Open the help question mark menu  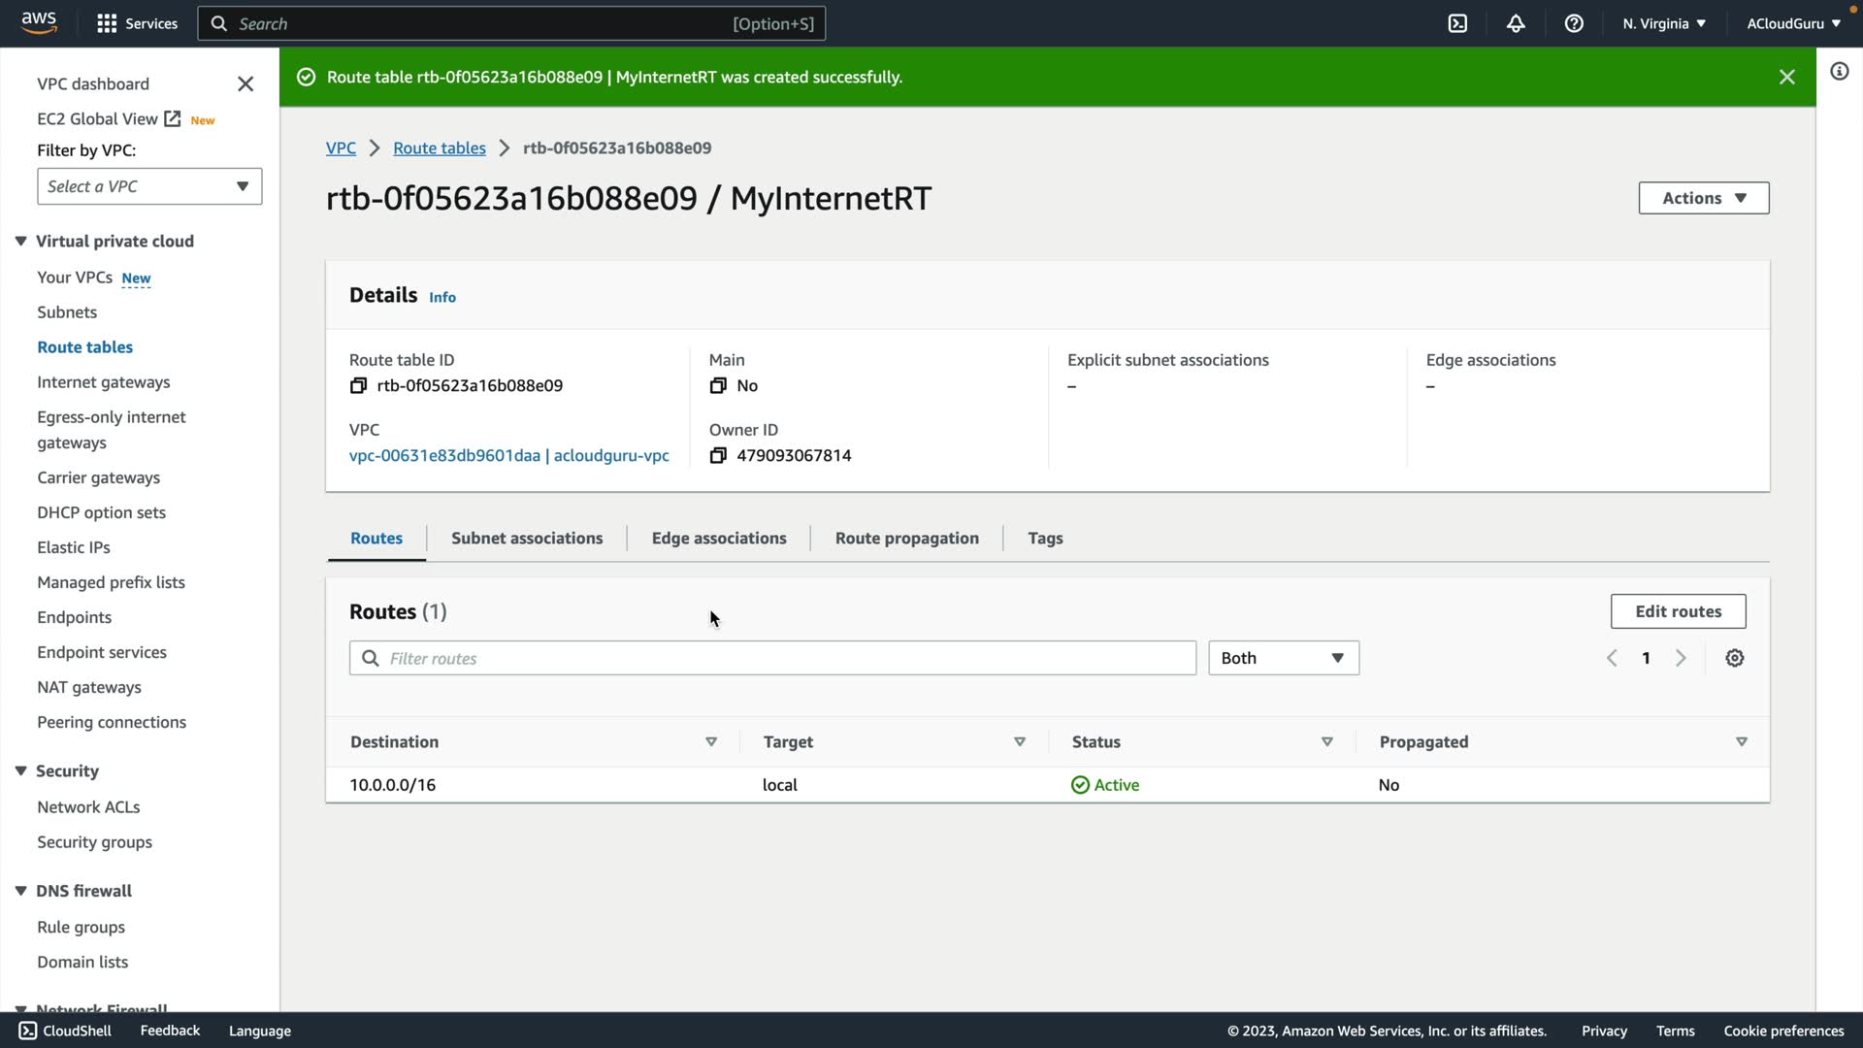pos(1574,23)
